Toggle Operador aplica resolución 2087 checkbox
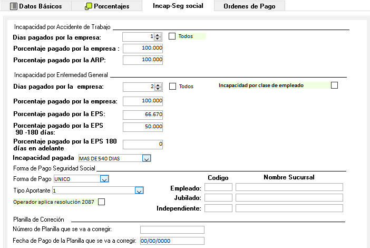The image size is (370, 248). 102,202
